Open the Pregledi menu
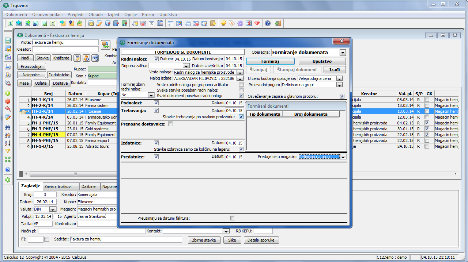 click(75, 15)
